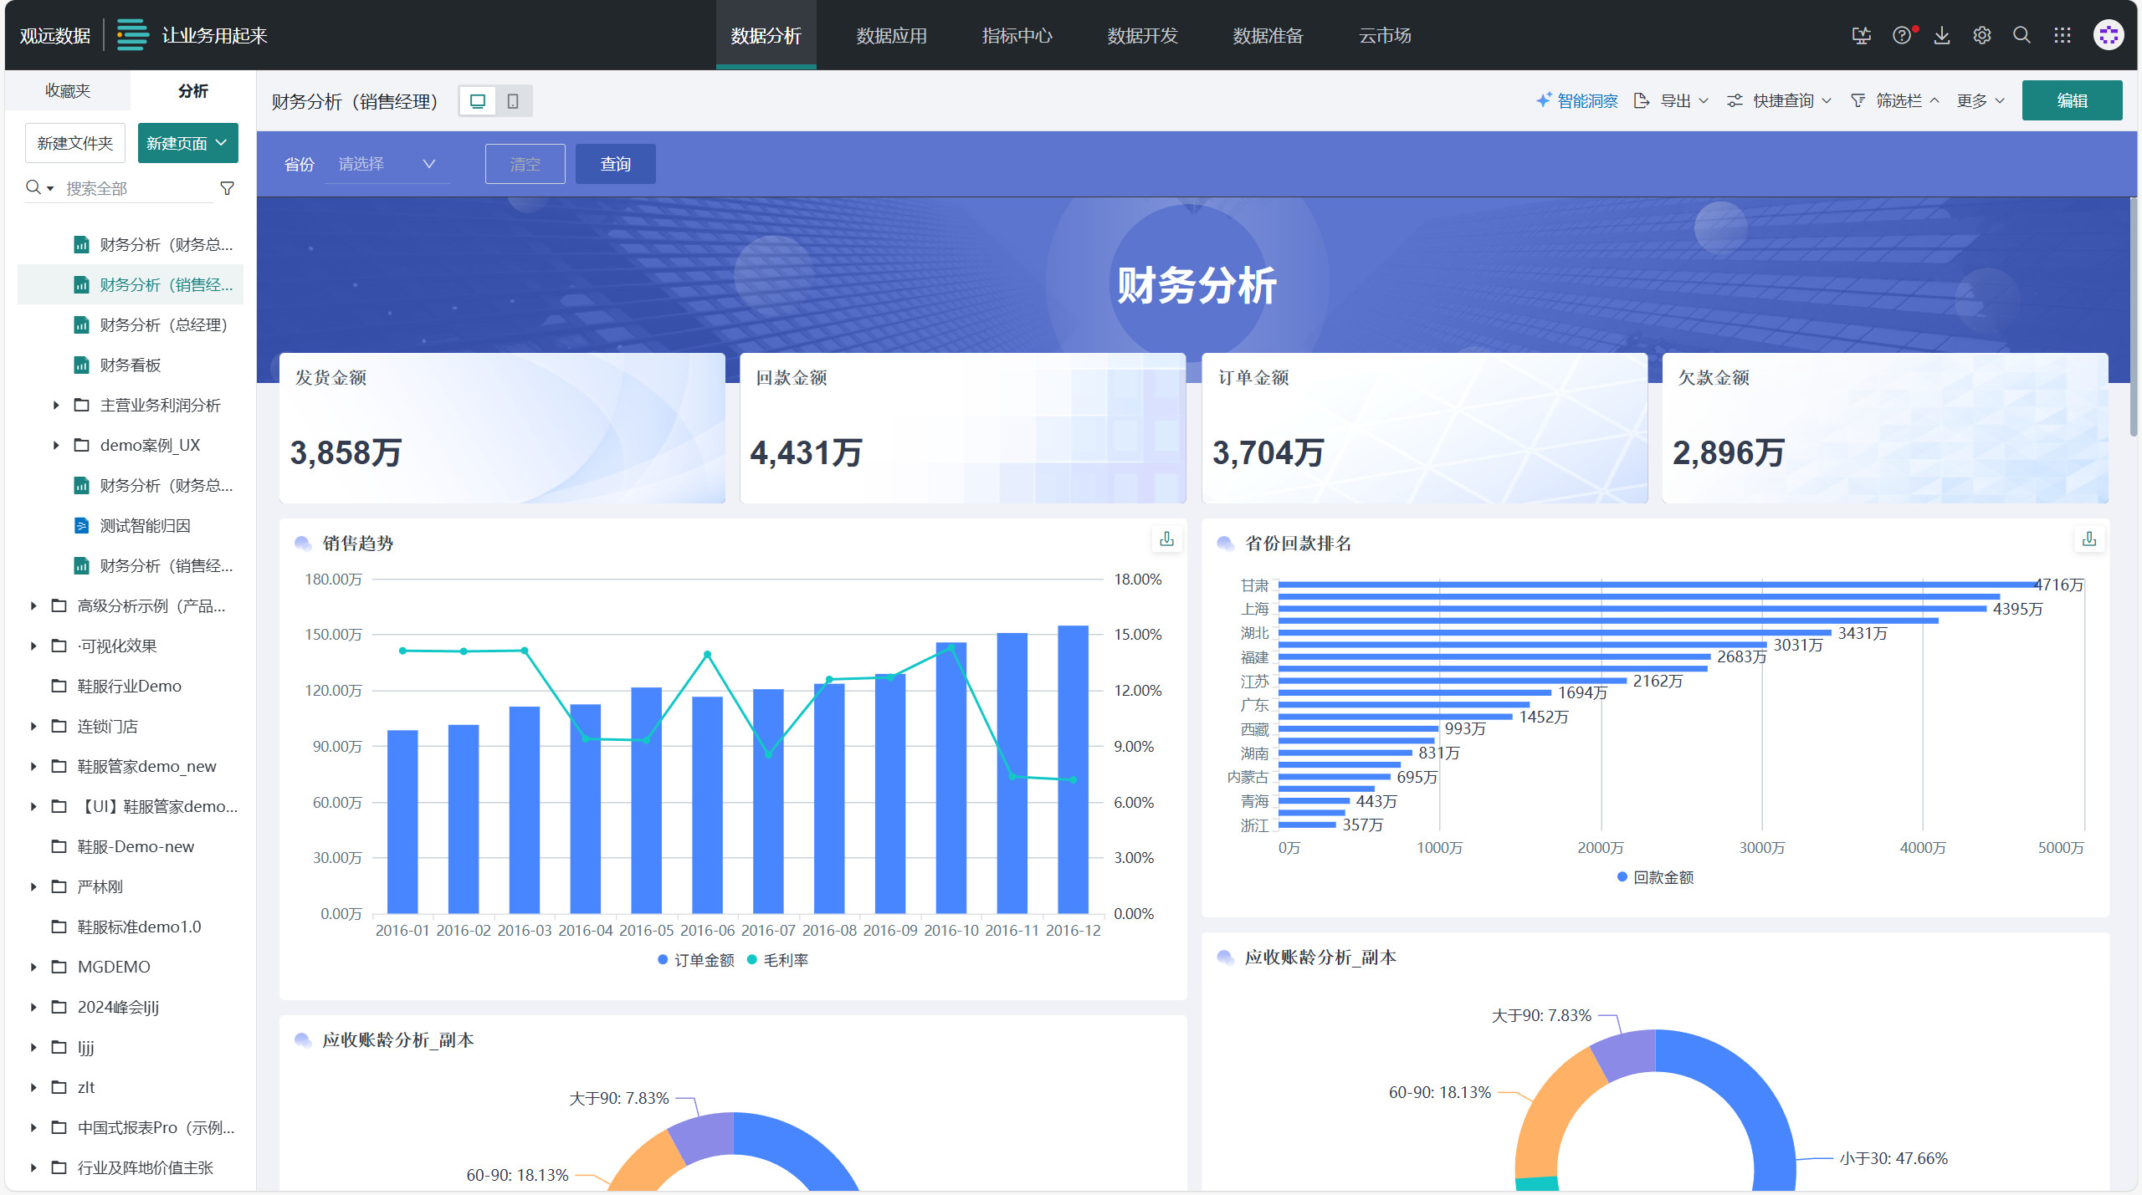Screen dimensions: 2142x1195
Task: Open the download center icon
Action: point(1942,35)
